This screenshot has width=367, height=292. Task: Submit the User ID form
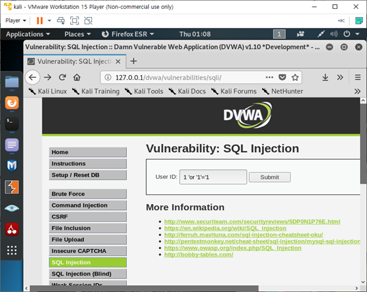[x=269, y=177]
